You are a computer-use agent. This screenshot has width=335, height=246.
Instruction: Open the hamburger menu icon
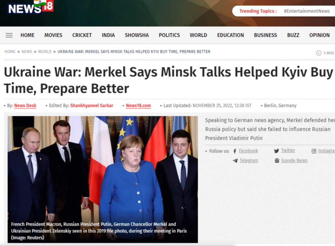pyautogui.click(x=9, y=35)
